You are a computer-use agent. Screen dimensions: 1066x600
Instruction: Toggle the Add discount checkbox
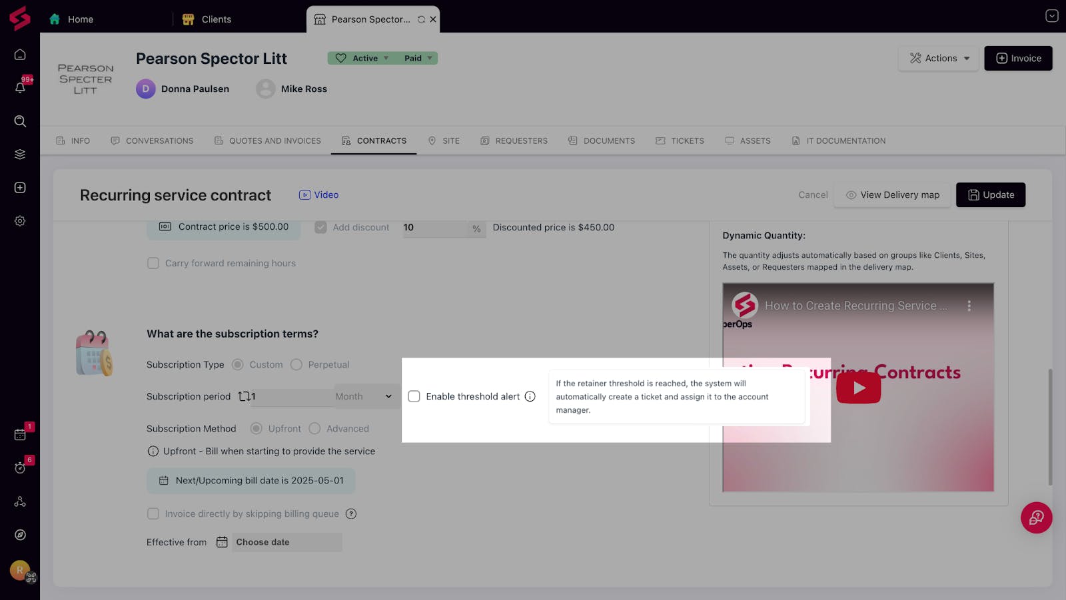[x=320, y=227]
